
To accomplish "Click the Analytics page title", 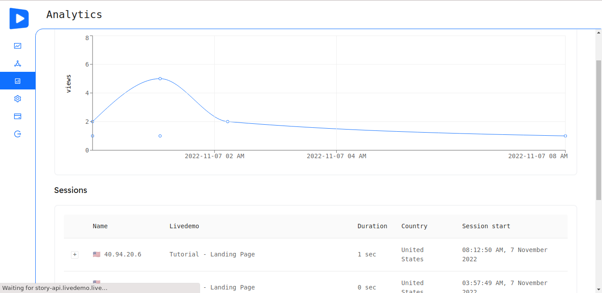I will coord(74,15).
